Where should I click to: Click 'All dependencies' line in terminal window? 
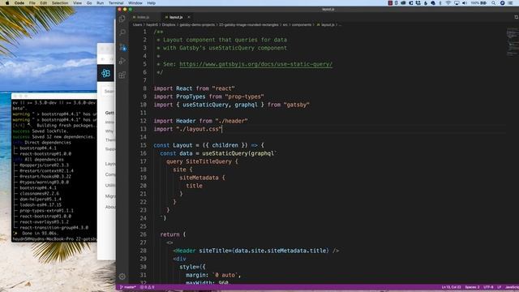[44, 160]
